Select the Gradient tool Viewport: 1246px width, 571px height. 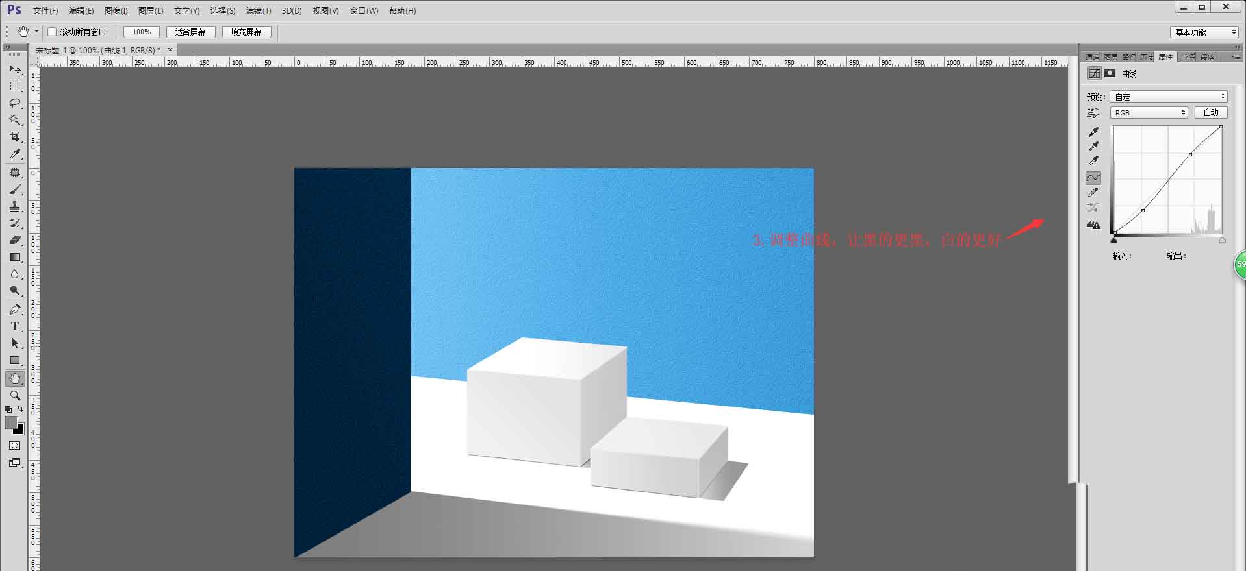[15, 257]
